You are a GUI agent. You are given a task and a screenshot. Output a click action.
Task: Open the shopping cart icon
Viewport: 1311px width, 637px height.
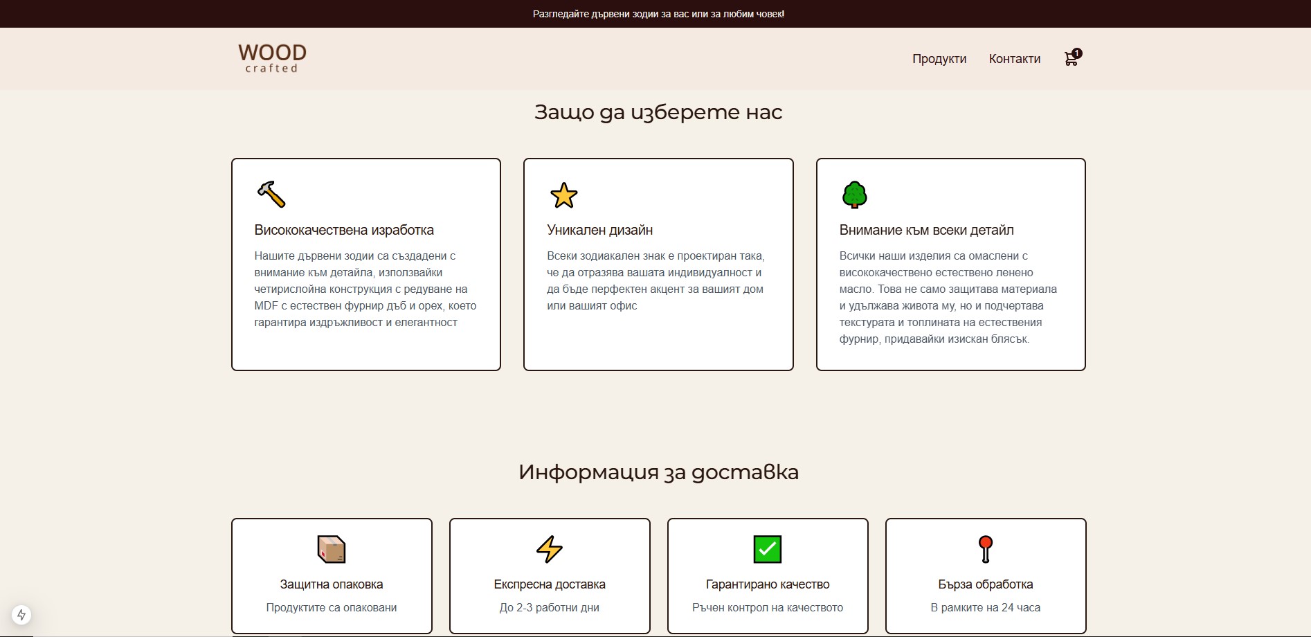tap(1070, 60)
